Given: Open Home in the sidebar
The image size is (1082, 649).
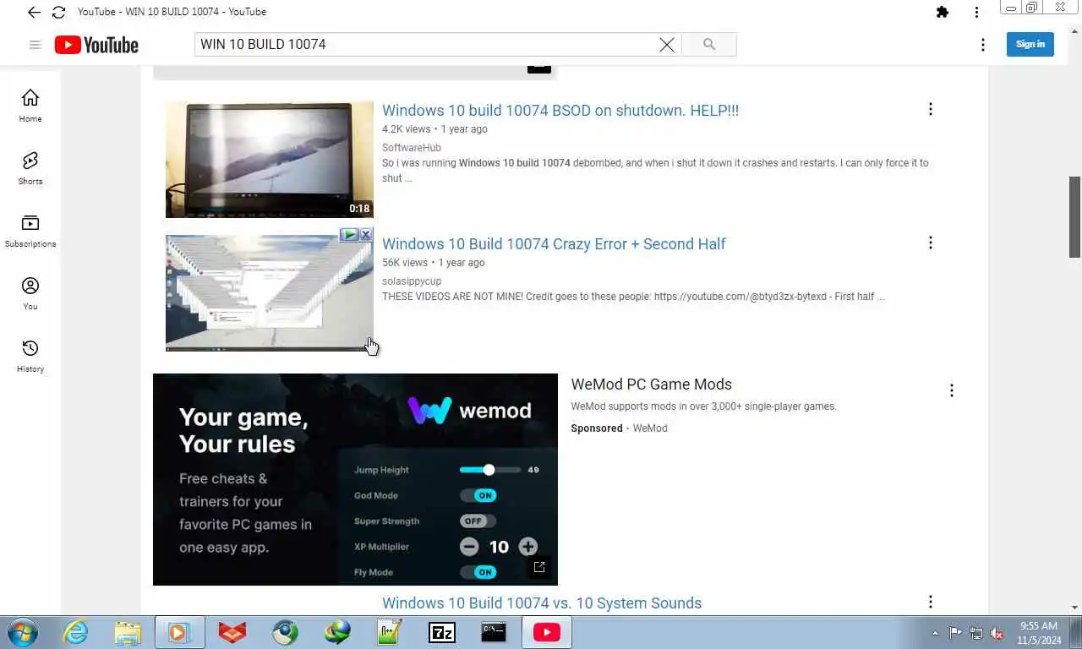Looking at the screenshot, I should coord(30,106).
